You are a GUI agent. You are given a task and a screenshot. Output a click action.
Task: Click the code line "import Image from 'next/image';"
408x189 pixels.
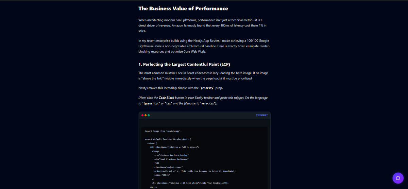pyautogui.click(x=163, y=131)
